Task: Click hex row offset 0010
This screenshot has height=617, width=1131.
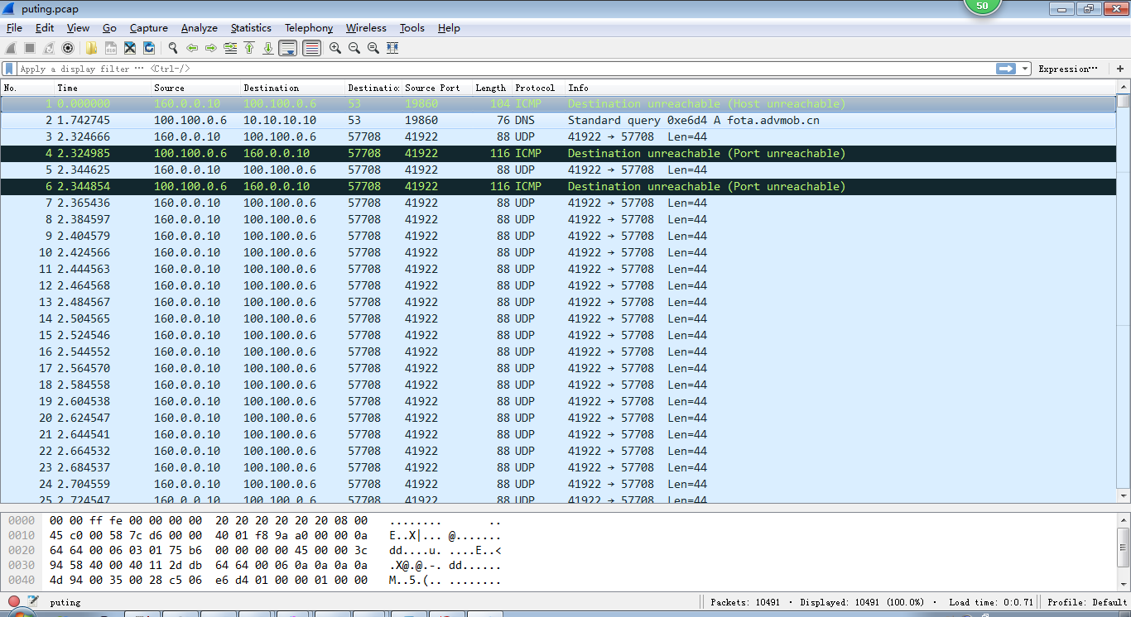Action: [22, 536]
